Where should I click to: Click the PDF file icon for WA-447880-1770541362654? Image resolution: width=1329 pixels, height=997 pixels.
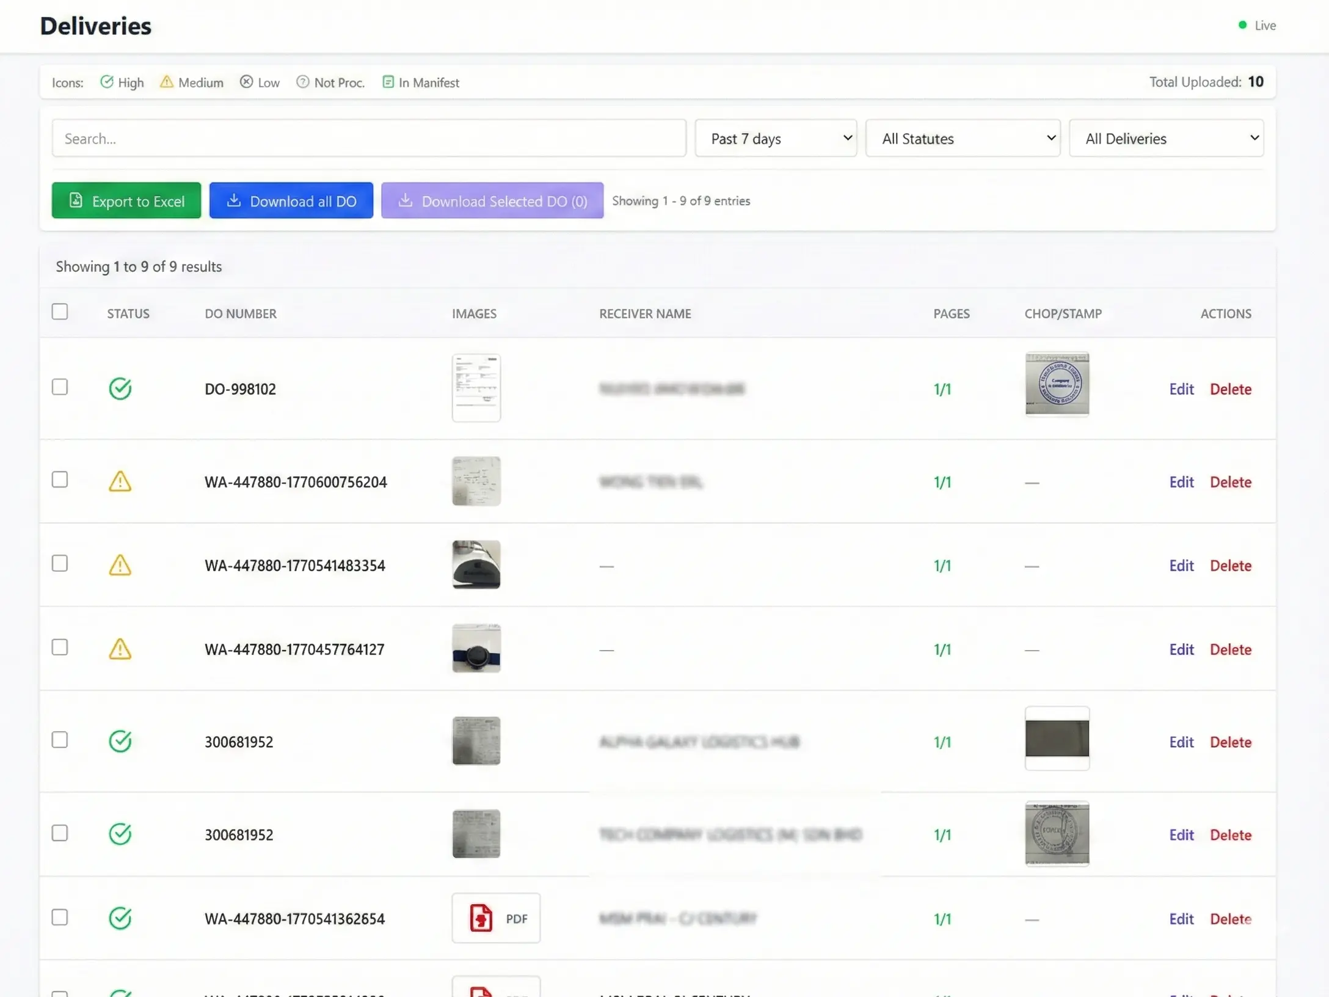pyautogui.click(x=481, y=918)
